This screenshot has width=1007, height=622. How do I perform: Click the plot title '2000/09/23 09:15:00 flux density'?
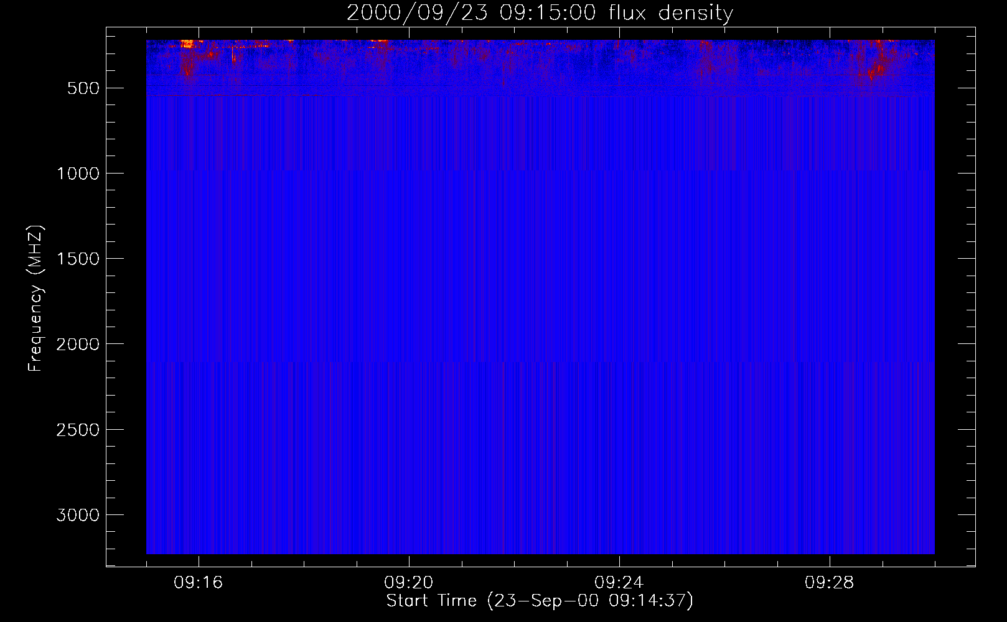pyautogui.click(x=540, y=12)
